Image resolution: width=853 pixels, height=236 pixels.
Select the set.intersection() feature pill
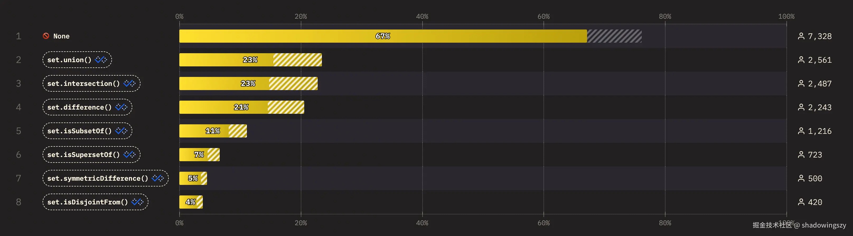coord(83,83)
